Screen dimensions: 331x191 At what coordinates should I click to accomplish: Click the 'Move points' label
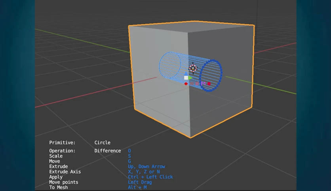tap(64, 182)
